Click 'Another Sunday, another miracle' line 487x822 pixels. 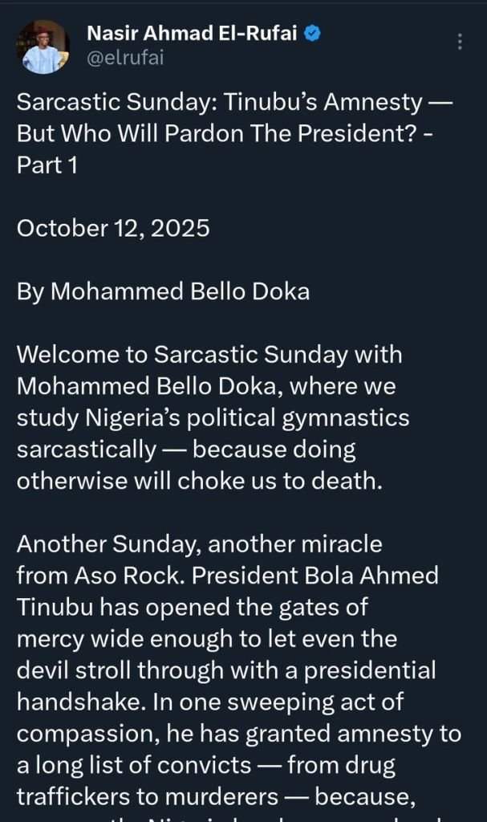200,544
